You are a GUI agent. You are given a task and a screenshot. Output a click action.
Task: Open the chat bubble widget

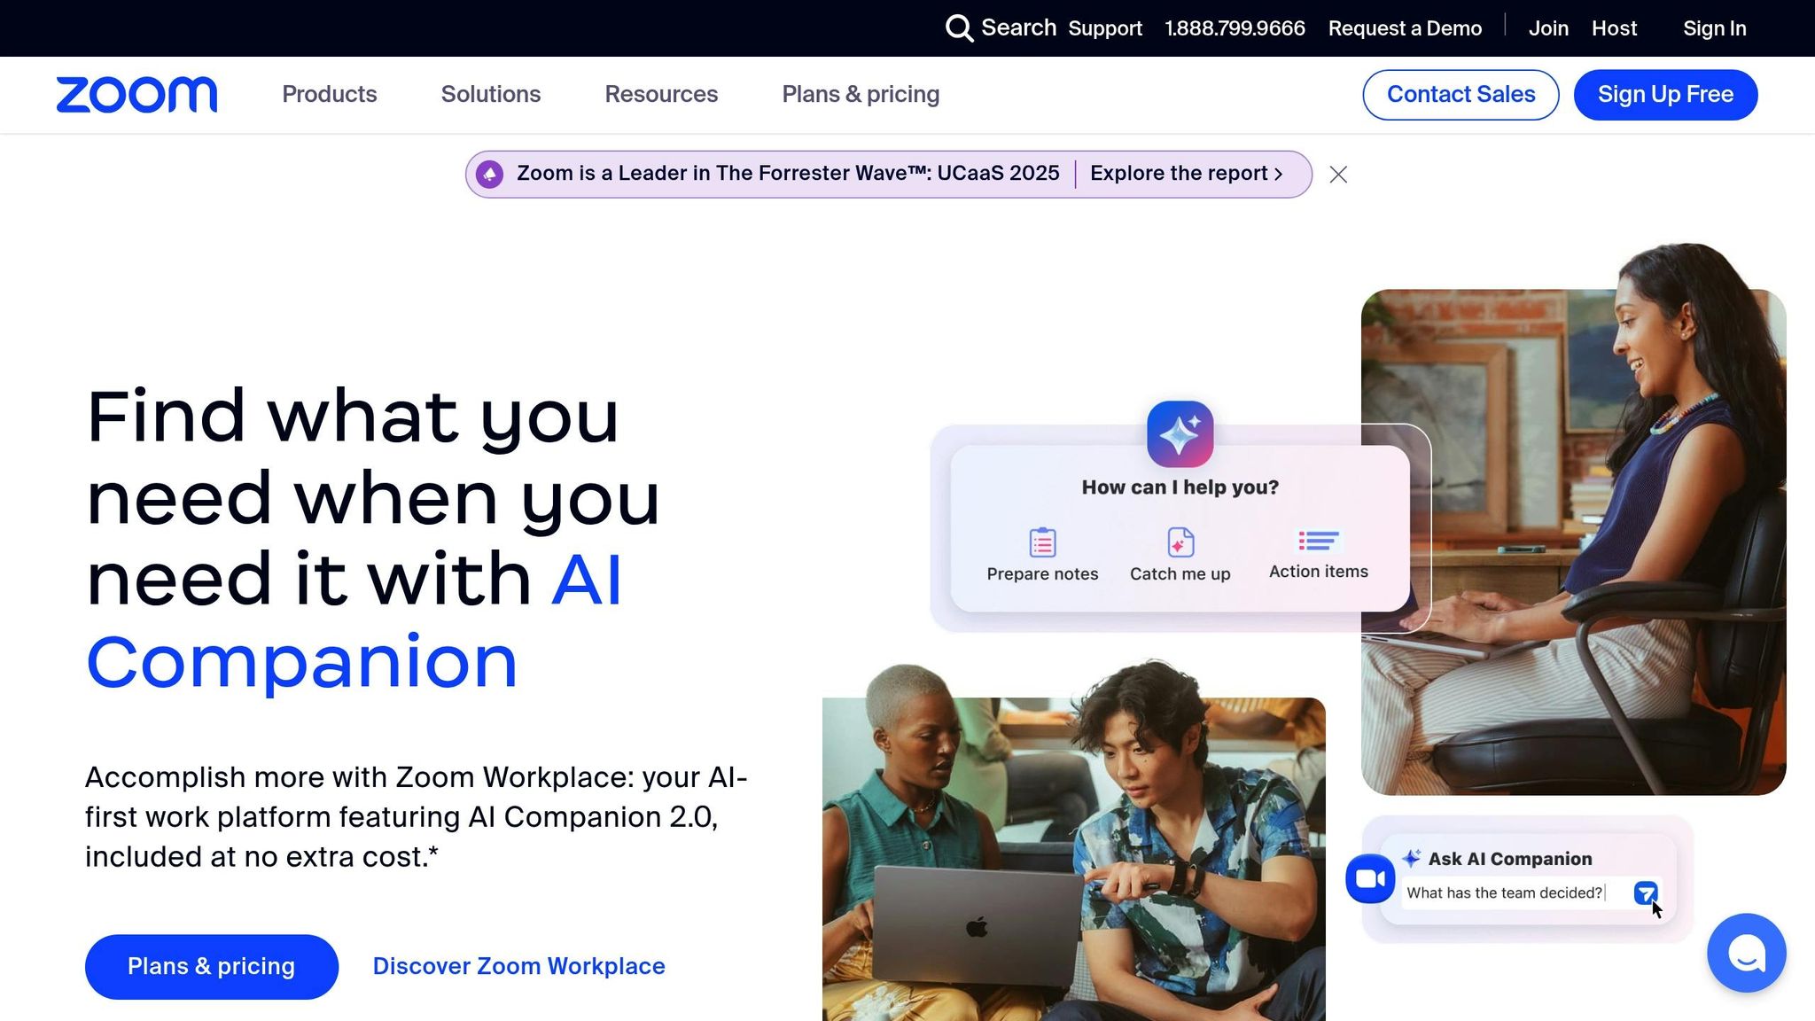coord(1746,953)
